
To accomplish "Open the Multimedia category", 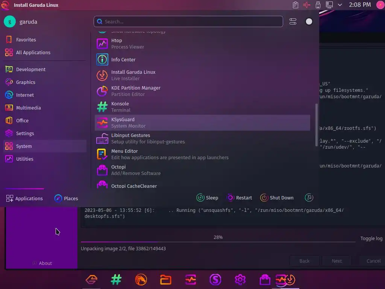I will pyautogui.click(x=45, y=108).
